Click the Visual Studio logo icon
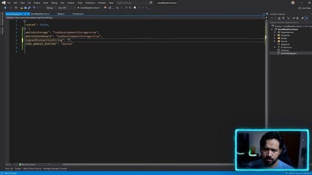Image resolution: width=312 pixels, height=175 pixels. tap(3, 2)
